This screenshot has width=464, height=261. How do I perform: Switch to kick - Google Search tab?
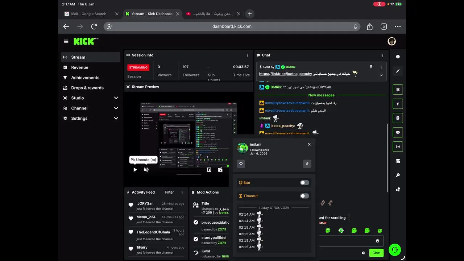point(89,14)
